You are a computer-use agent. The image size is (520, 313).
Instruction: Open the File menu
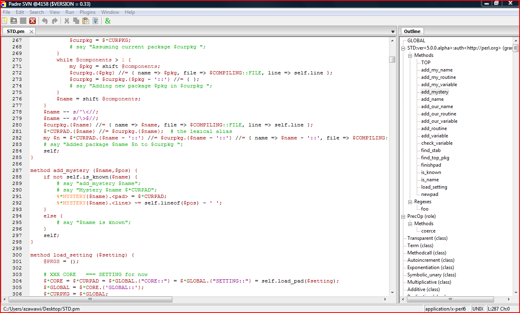[x=7, y=12]
